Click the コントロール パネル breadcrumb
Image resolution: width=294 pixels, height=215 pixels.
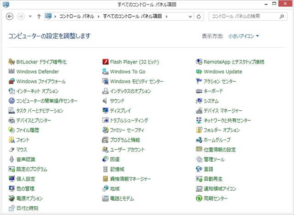pos(77,17)
